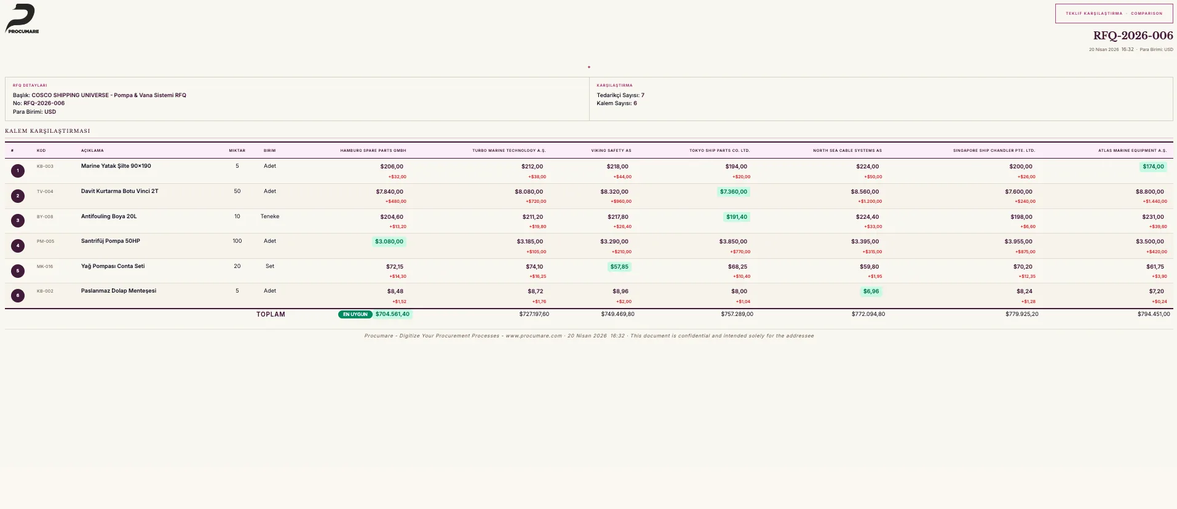Click highlighted $3.080,00 Hamburg price
The image size is (1177, 509).
click(x=389, y=242)
